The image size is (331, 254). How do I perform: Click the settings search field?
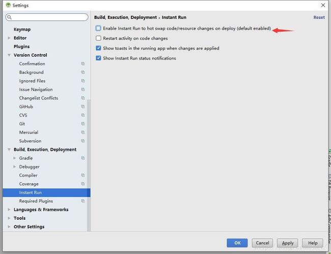tap(47, 17)
